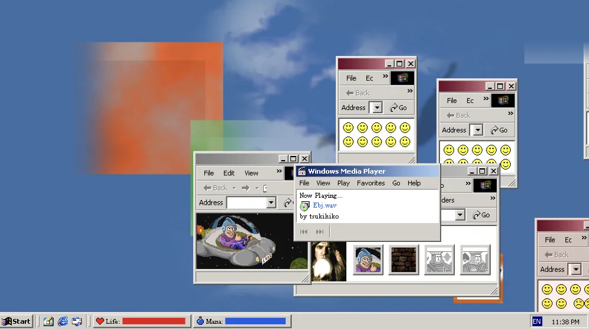589x329 pixels.
Task: Click Windows logo in the thumbnails window
Action: pyautogui.click(x=485, y=185)
